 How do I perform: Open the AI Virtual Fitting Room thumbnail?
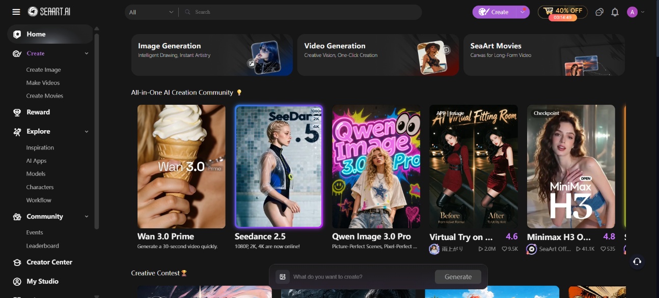474,166
